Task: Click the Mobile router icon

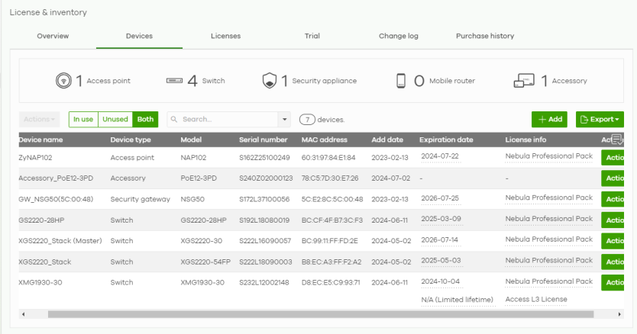Action: (401, 81)
